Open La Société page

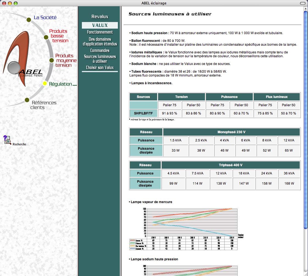tap(45, 17)
